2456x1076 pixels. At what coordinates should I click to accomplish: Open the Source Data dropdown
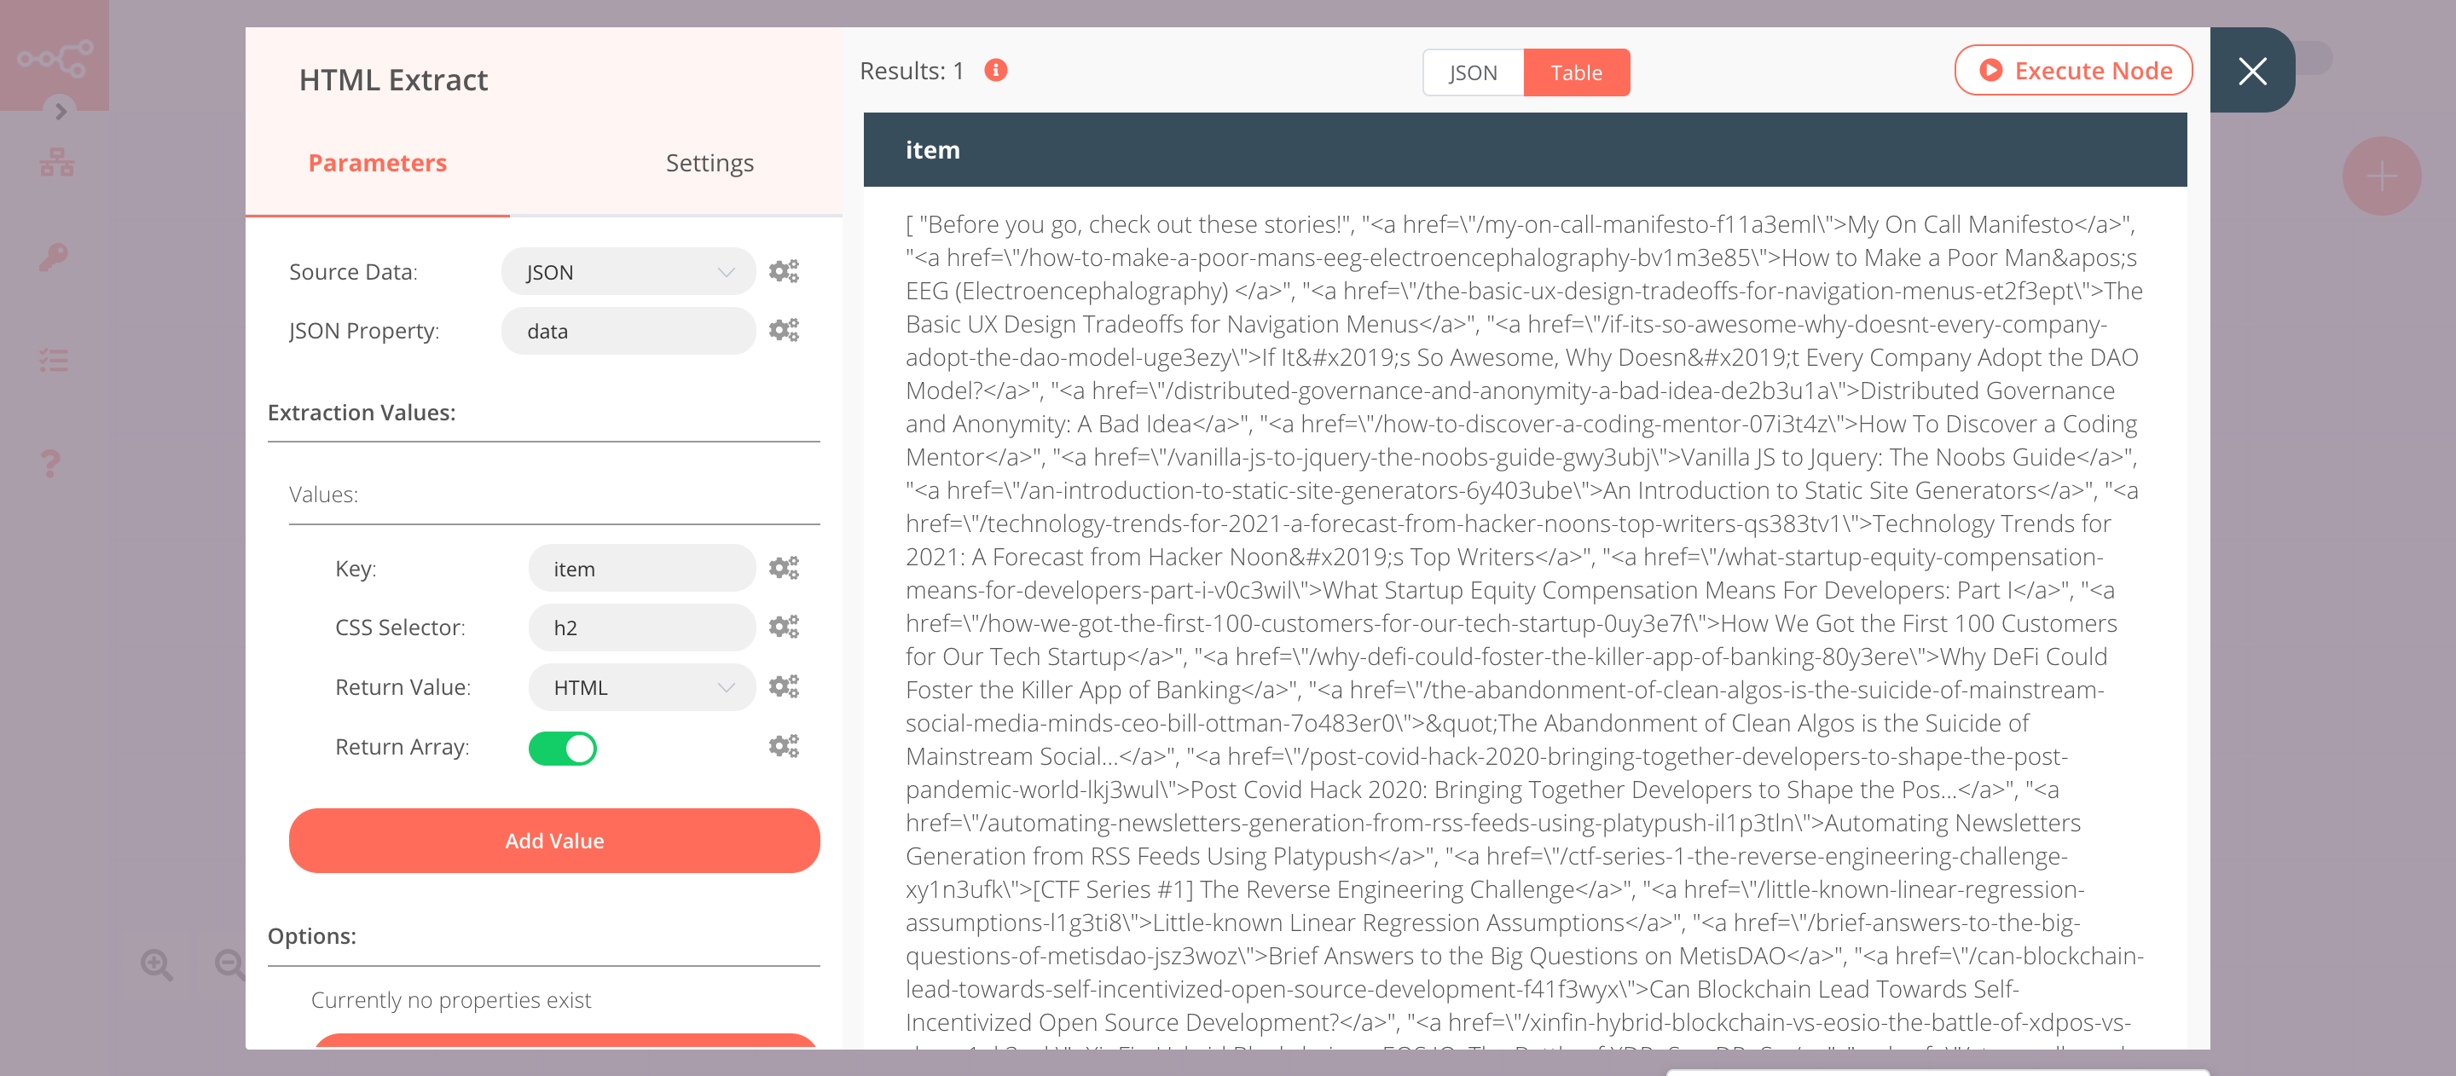[x=628, y=270]
